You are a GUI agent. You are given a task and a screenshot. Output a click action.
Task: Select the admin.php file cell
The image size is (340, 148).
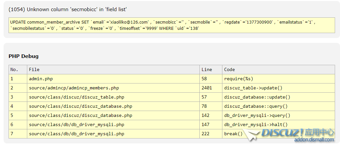click(x=41, y=79)
